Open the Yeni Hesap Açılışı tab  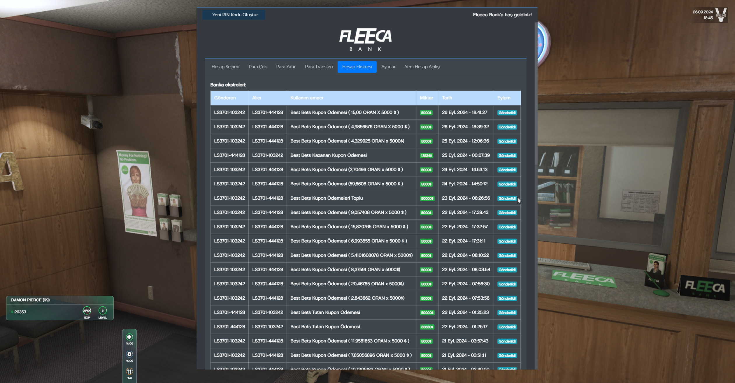(422, 67)
